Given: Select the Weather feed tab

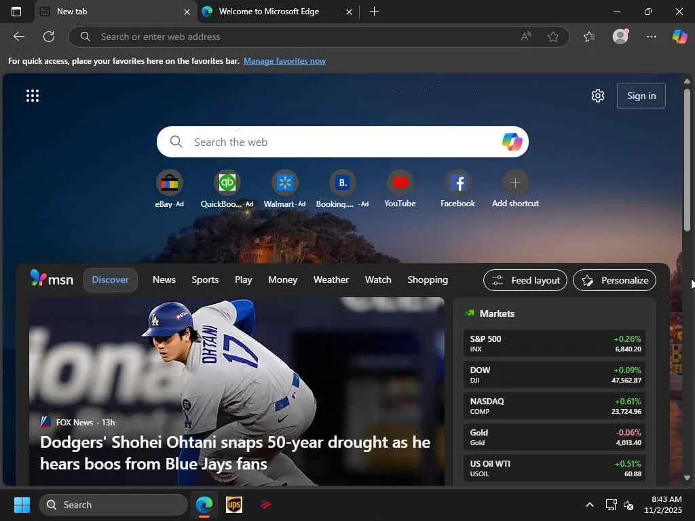Looking at the screenshot, I should pos(331,280).
